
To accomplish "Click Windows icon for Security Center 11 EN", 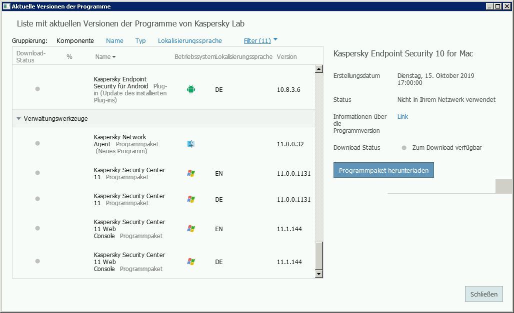I will click(190, 174).
